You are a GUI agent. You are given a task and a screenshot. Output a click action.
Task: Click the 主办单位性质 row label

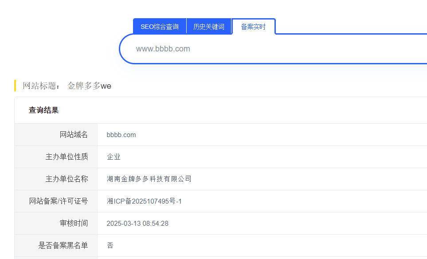pos(67,157)
